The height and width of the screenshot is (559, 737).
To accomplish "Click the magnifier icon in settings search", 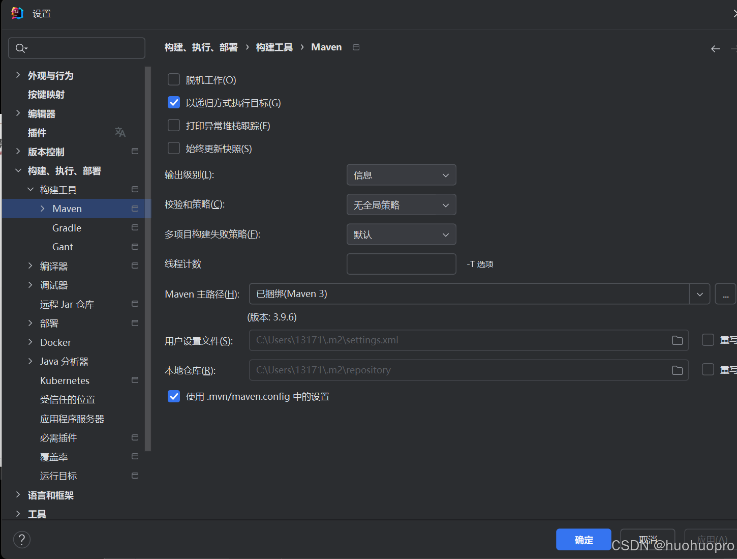I will coord(21,48).
